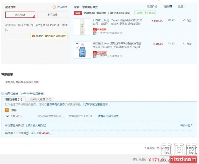Click the ¥0.82 tax amount
This screenshot has height=164, width=199.
pos(171,44)
